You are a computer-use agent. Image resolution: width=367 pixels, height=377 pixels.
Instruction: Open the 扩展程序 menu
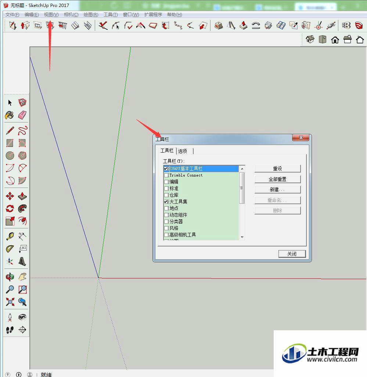pos(153,15)
